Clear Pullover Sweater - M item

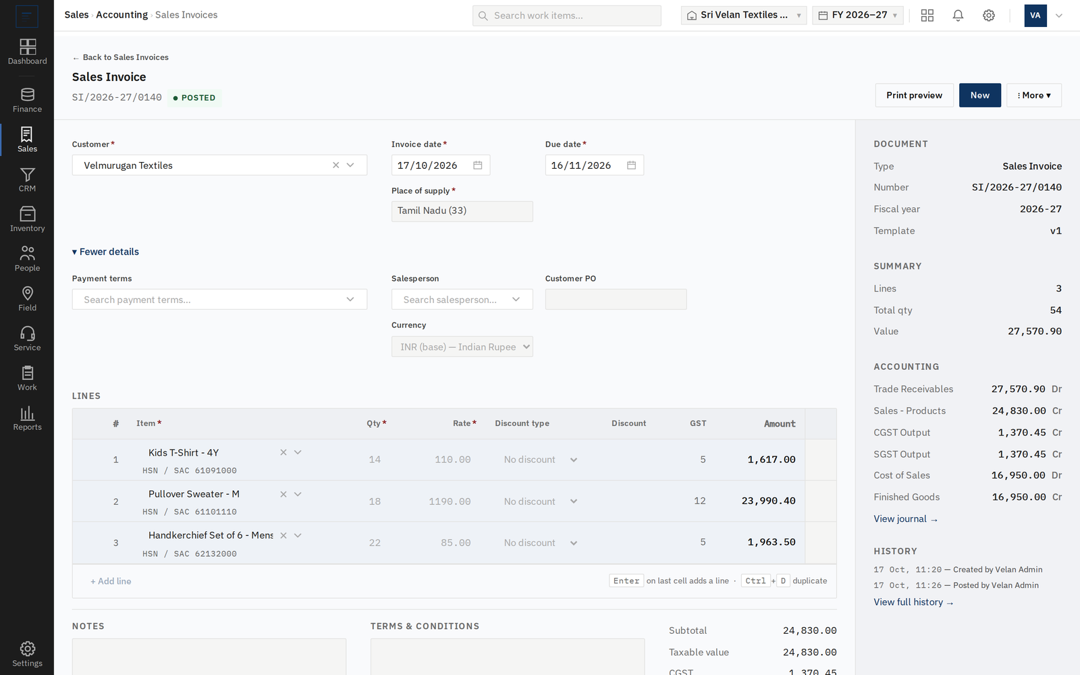point(283,494)
